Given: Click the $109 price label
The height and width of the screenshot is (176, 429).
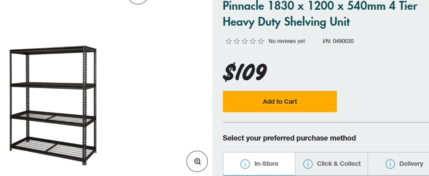Looking at the screenshot, I should coord(245,72).
